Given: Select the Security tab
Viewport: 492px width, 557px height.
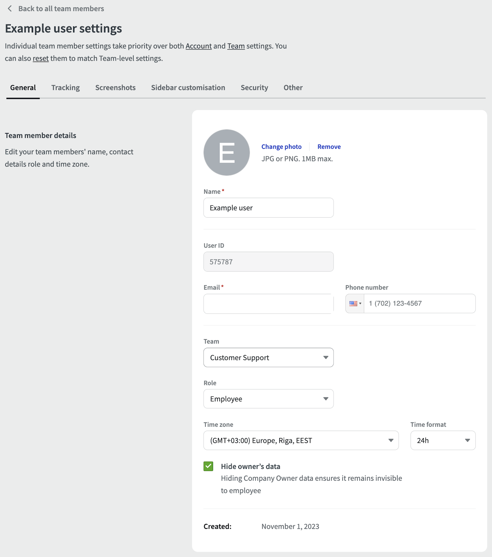Looking at the screenshot, I should coord(254,88).
